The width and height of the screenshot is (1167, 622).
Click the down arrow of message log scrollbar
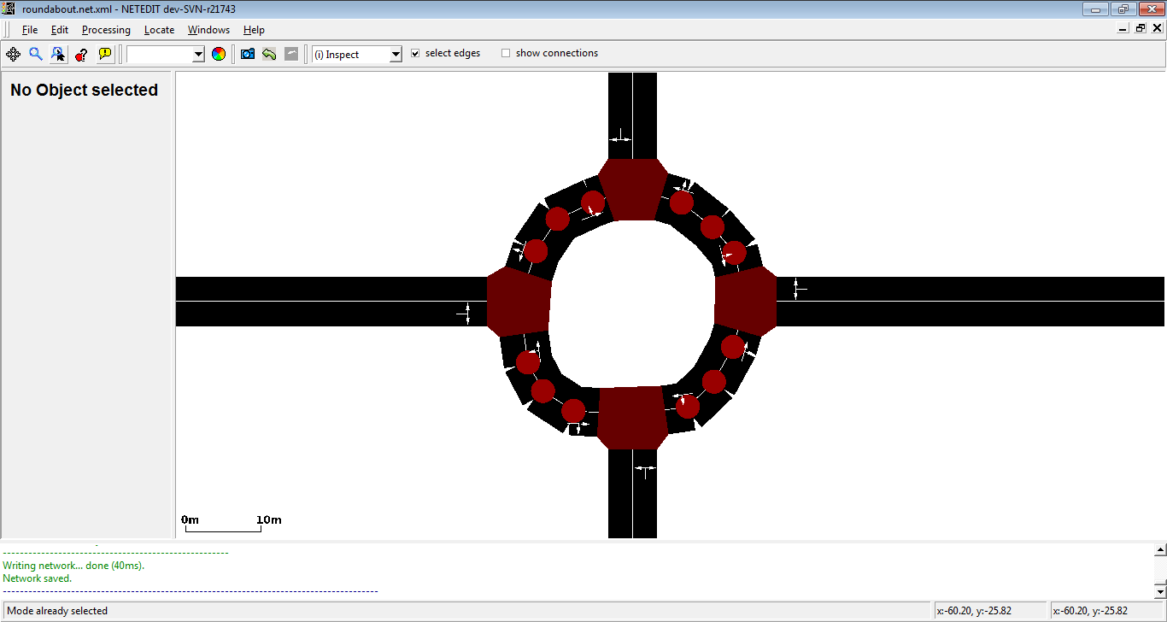pos(1159,591)
